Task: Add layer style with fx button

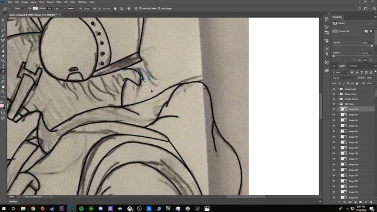Action: click(345, 202)
